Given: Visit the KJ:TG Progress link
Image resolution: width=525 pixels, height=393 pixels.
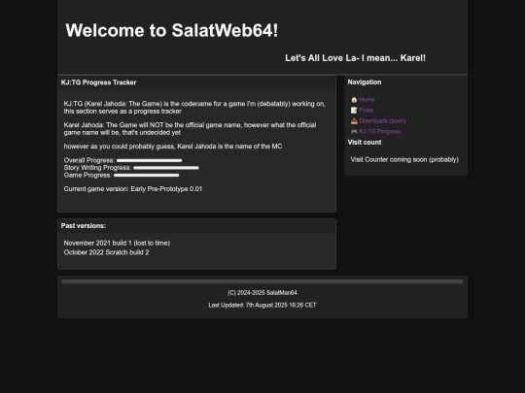Looking at the screenshot, I should 380,132.
